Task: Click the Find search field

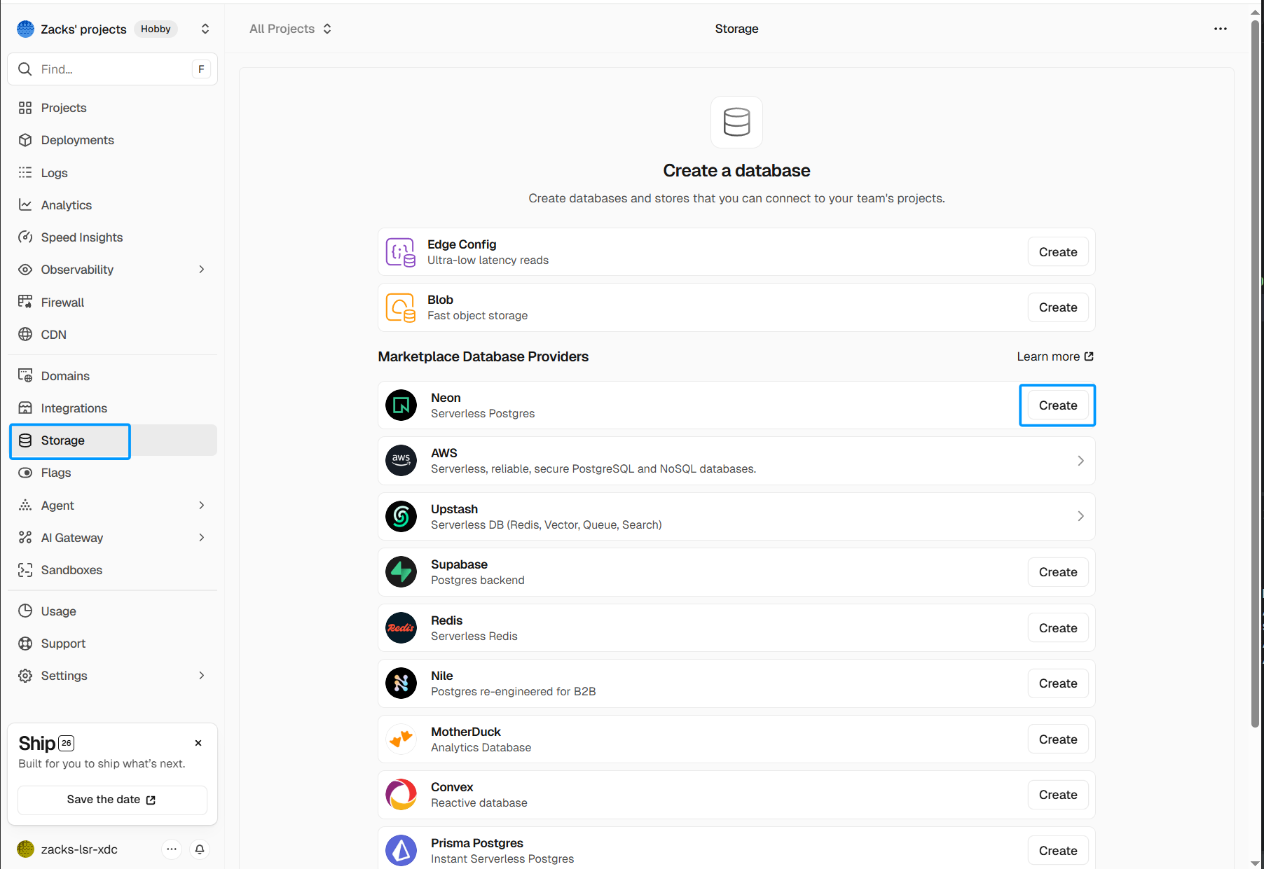Action: 112,69
